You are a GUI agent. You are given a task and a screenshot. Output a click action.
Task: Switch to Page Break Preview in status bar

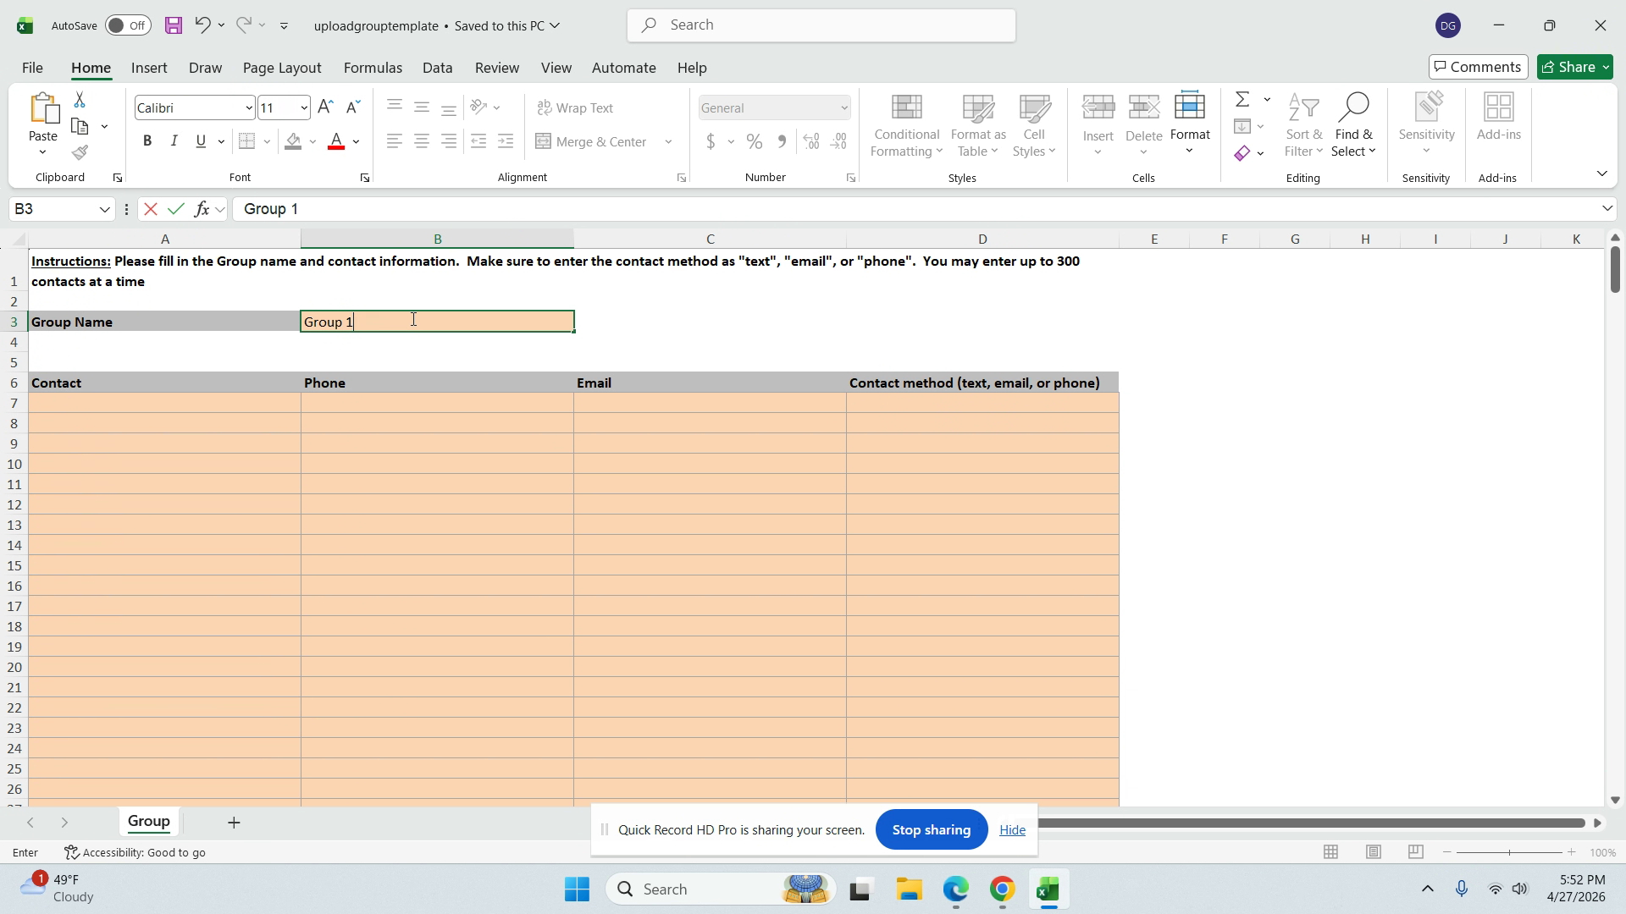click(1415, 852)
